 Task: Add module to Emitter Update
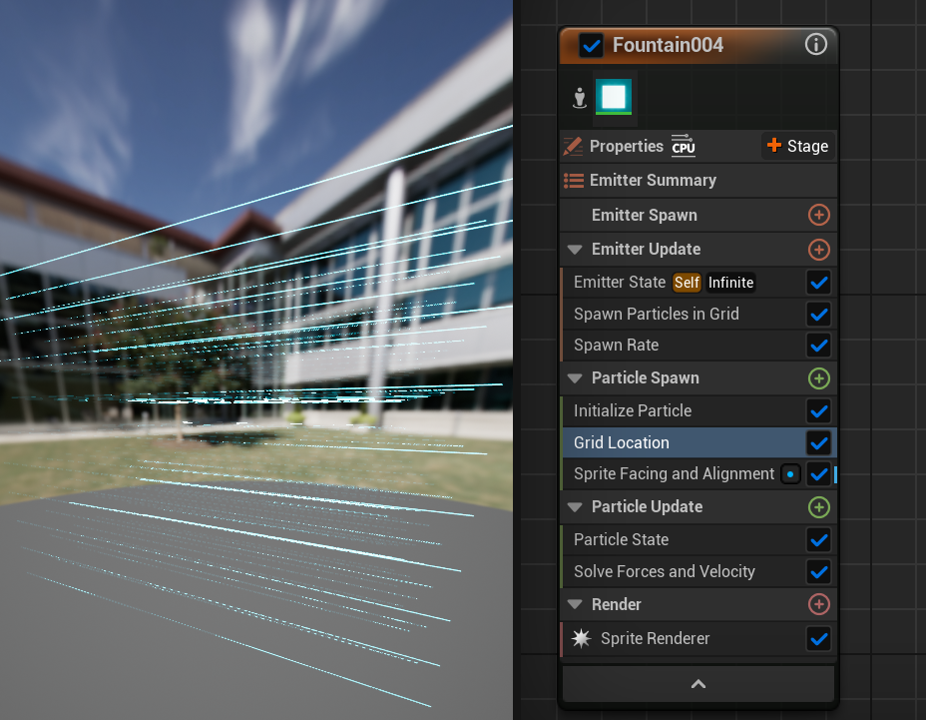818,250
